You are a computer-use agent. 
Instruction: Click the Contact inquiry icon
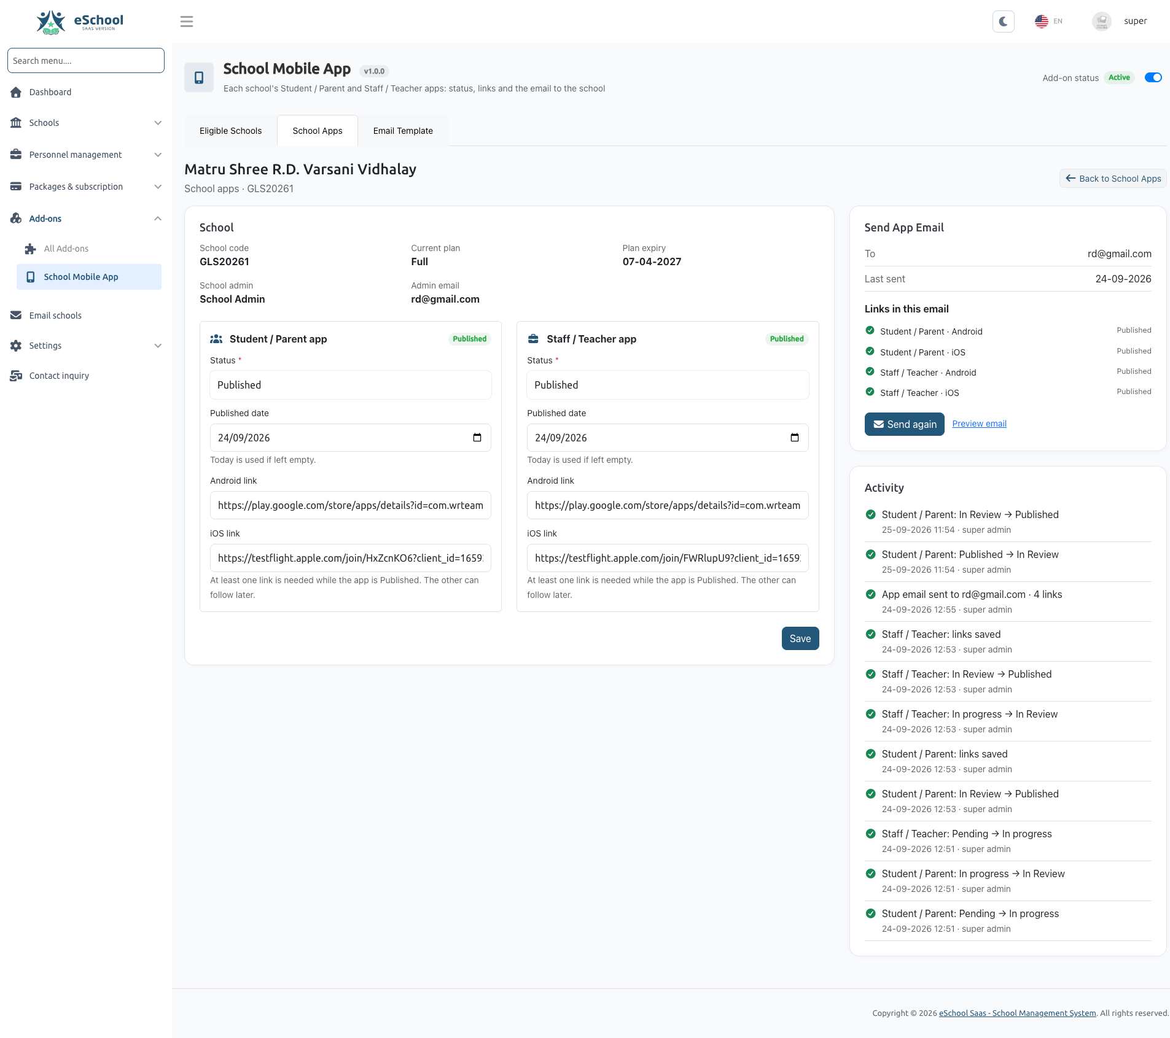(16, 376)
